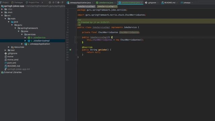
Task: Close the JokeServiceImpl.java tab
Action: pos(141,3)
